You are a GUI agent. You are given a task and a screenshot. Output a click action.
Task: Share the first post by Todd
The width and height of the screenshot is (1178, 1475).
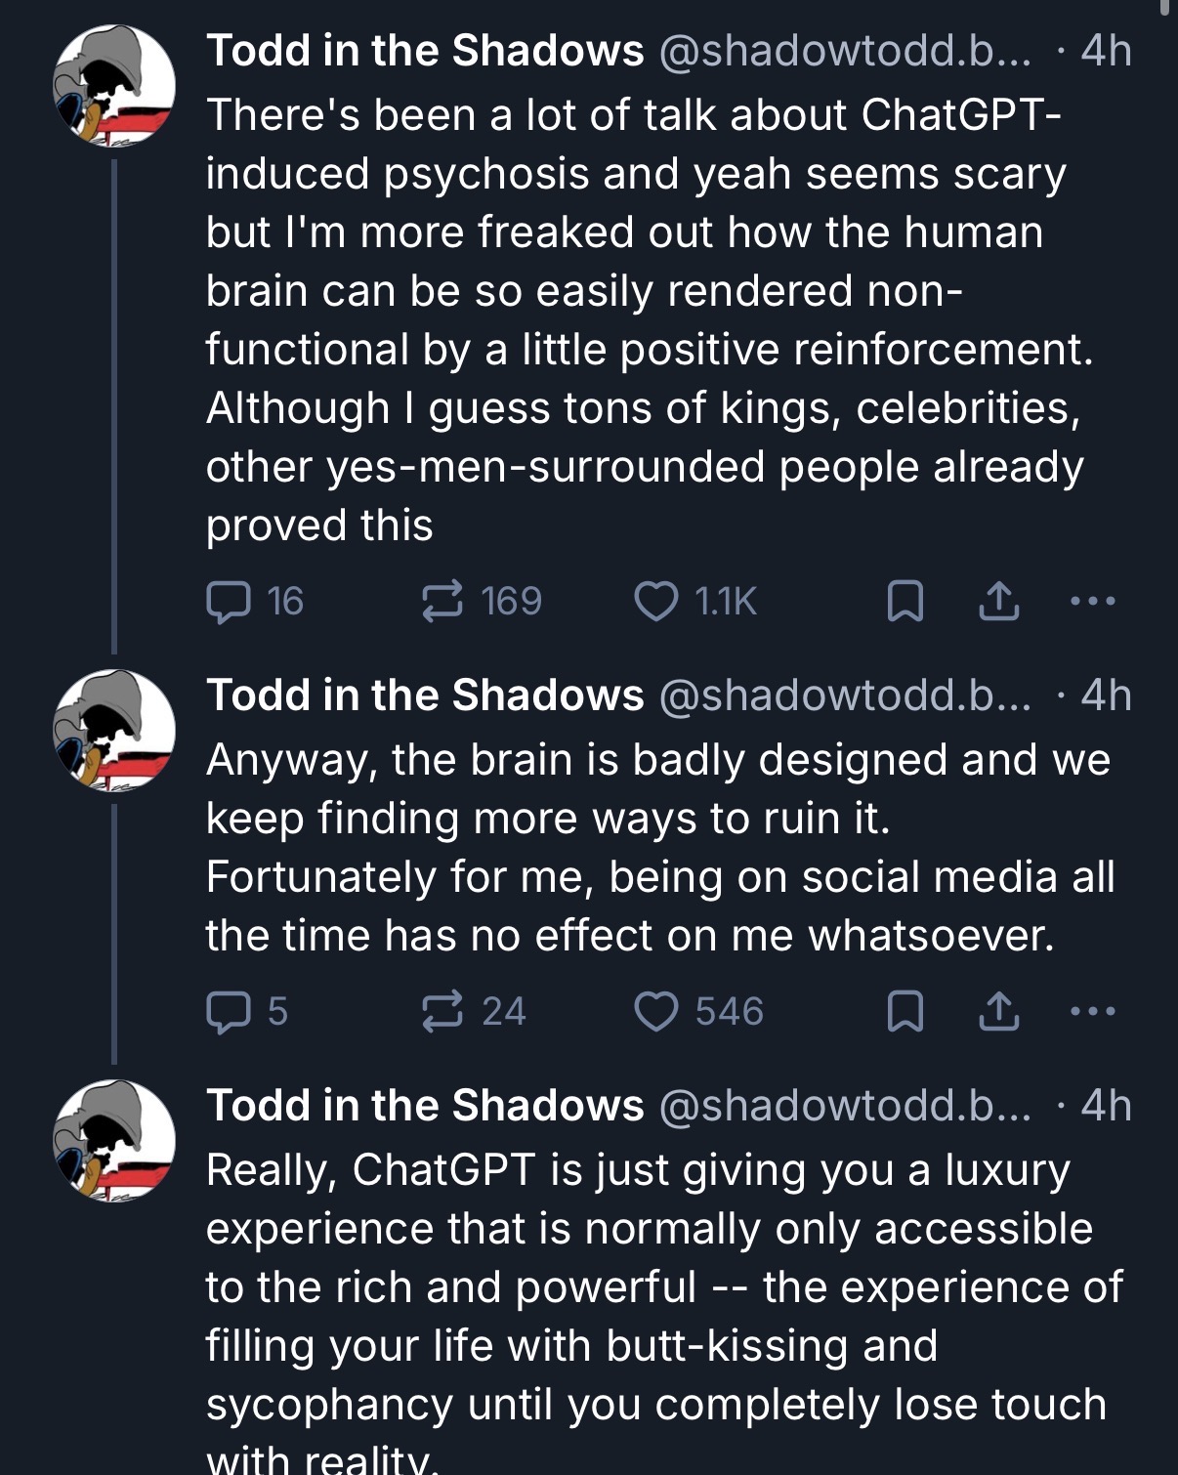click(998, 602)
